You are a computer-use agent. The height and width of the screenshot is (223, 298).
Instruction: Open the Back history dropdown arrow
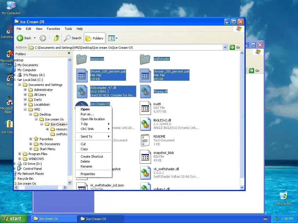click(x=35, y=38)
